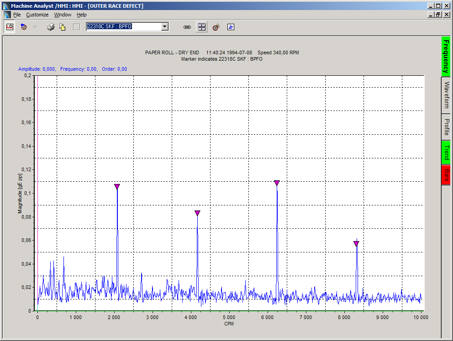Select the BPFO marker near 2 000 CPM

(117, 187)
